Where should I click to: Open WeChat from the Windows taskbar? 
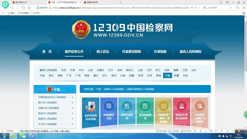22,136
